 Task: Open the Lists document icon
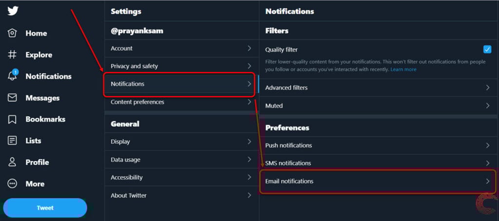pyautogui.click(x=12, y=141)
